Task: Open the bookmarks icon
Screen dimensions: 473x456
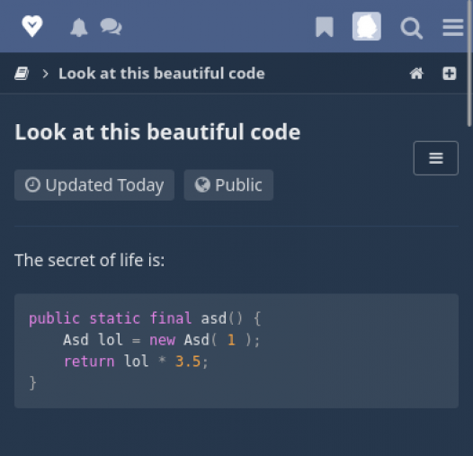Action: [325, 27]
